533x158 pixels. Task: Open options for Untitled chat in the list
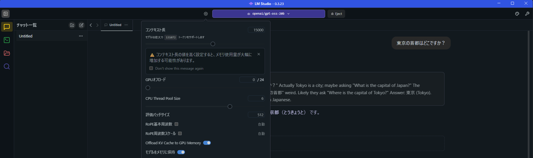click(81, 36)
